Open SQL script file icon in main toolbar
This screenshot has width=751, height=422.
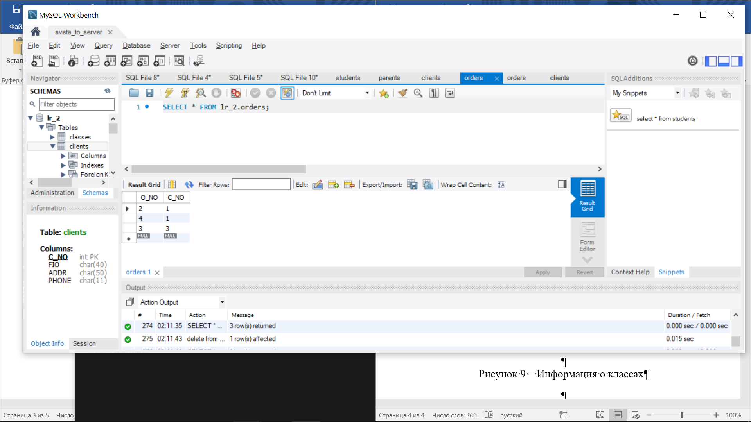tap(54, 61)
